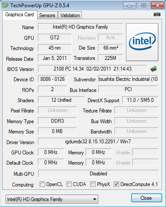Image resolution: width=166 pixels, height=207 pixels.
Task: Click the Name field showing Intel(R) HD Graphics
Action: tap(80, 27)
